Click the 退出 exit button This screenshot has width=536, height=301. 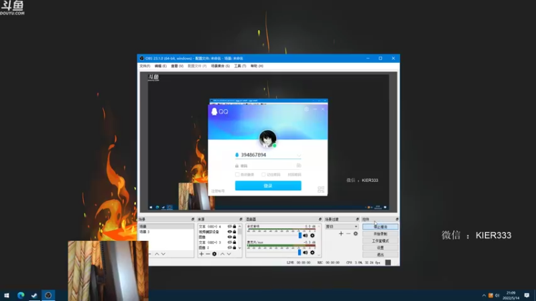pos(380,255)
